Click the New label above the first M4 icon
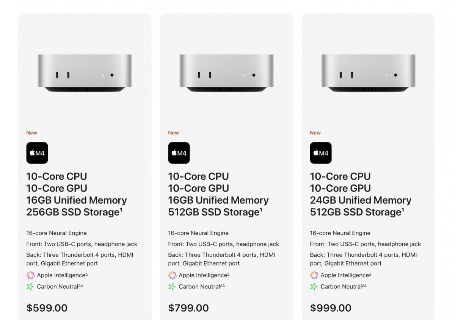Image resolution: width=455 pixels, height=320 pixels. (32, 133)
